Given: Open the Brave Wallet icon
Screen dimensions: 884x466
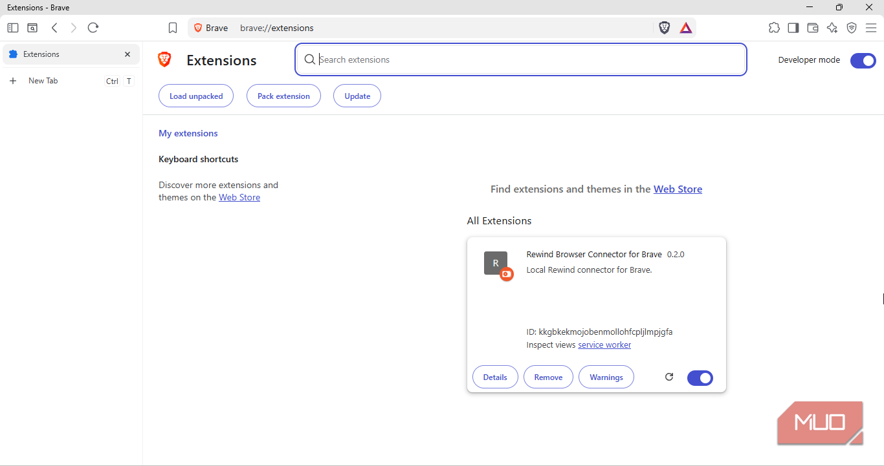Looking at the screenshot, I should click(813, 28).
